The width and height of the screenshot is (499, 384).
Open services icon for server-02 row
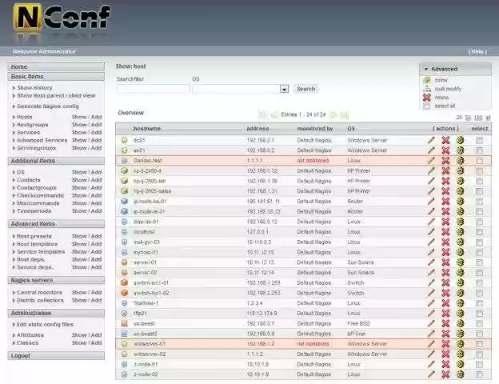460,273
